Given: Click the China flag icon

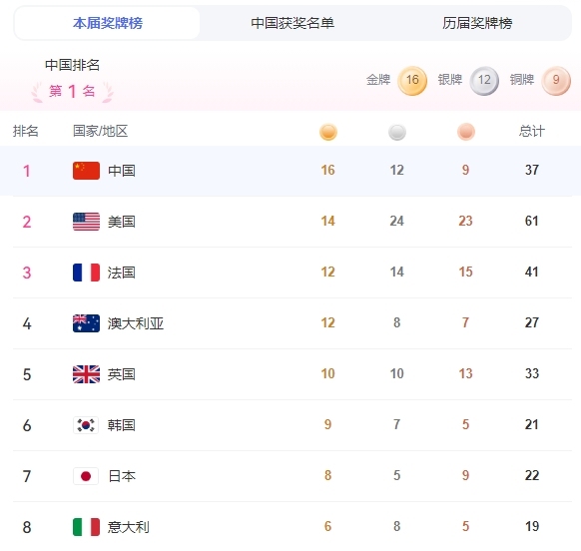Looking at the screenshot, I should (x=86, y=171).
